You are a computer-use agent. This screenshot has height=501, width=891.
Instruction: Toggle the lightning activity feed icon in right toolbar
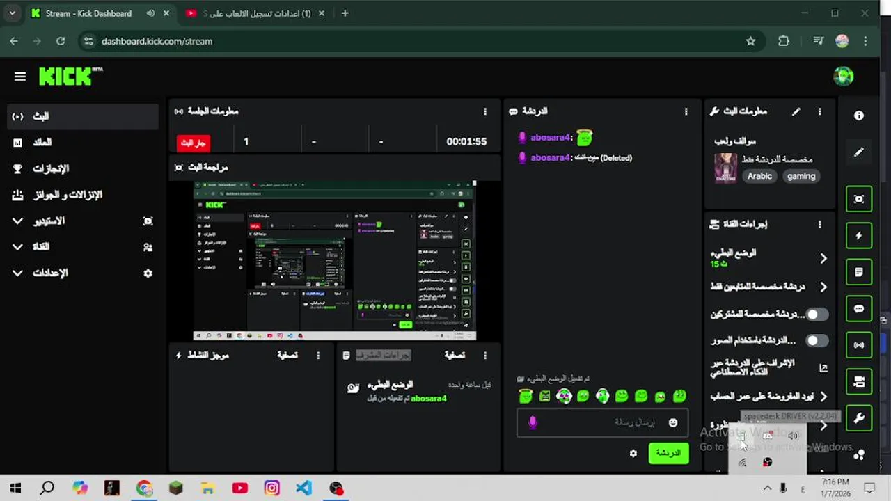[x=859, y=236]
